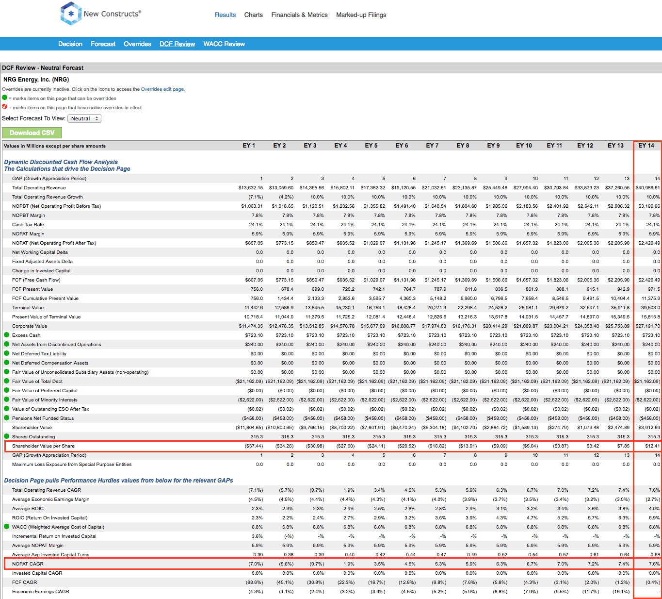Image resolution: width=662 pixels, height=599 pixels.
Task: Click the EY 7 column header
Action: pos(432,146)
